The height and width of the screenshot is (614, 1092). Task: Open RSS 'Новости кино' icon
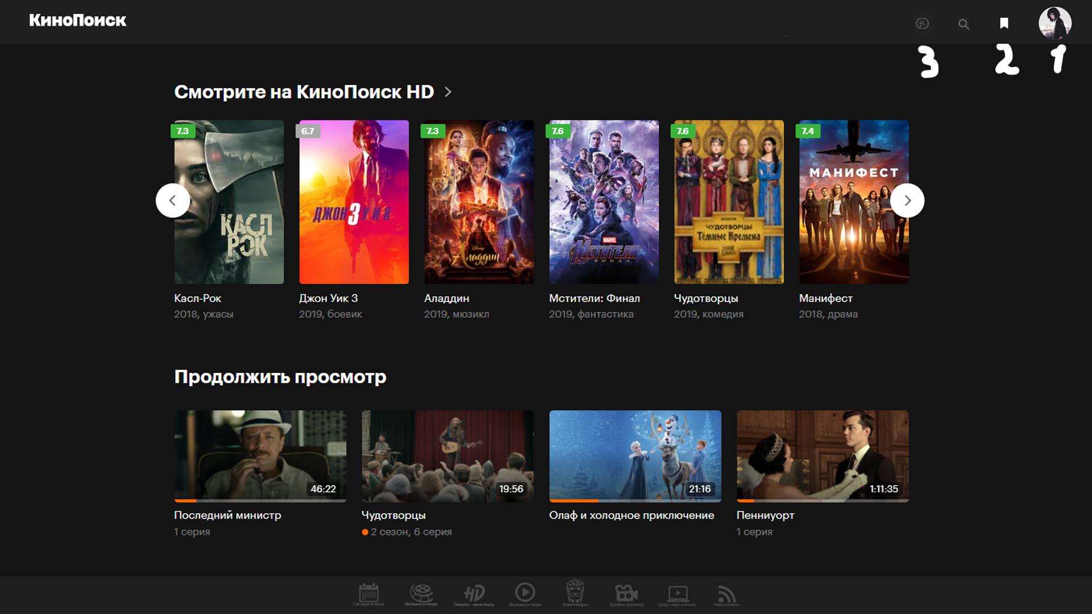pos(726,595)
